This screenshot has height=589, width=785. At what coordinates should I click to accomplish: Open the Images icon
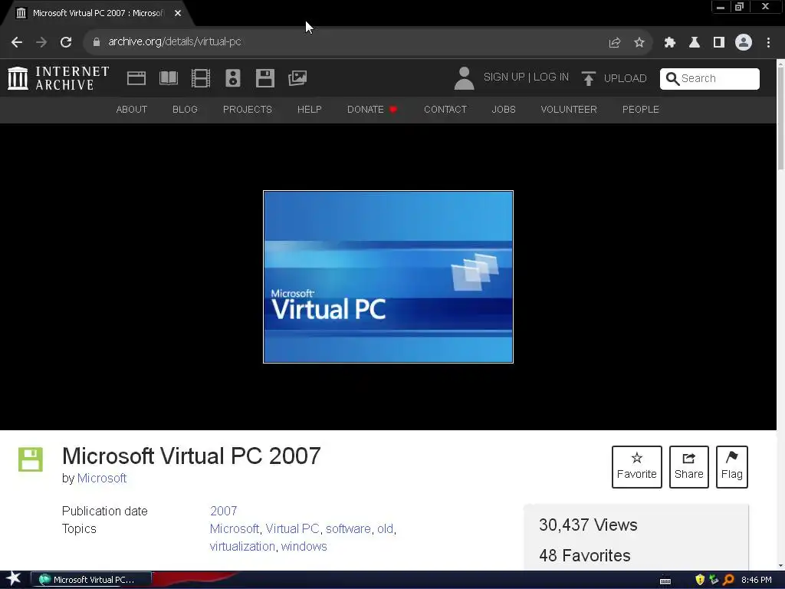coord(297,78)
